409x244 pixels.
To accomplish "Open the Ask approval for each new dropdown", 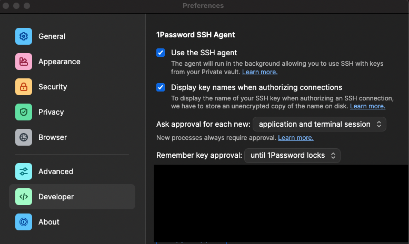I will 320,124.
